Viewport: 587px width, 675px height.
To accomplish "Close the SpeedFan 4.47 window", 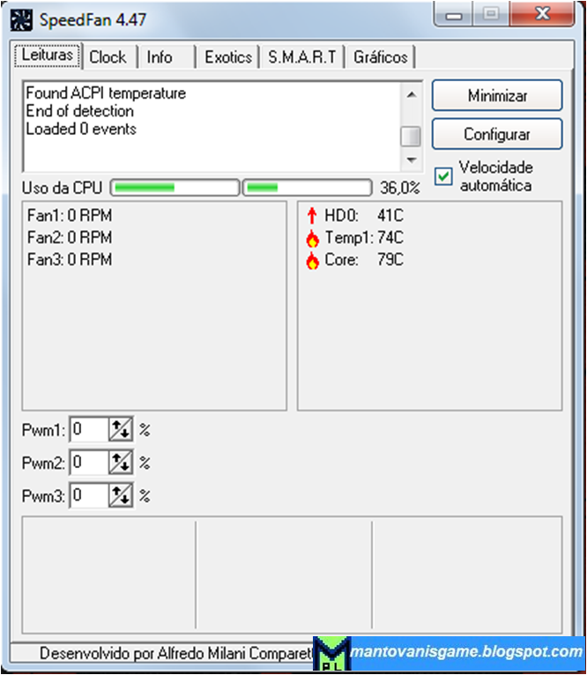I will tap(542, 14).
